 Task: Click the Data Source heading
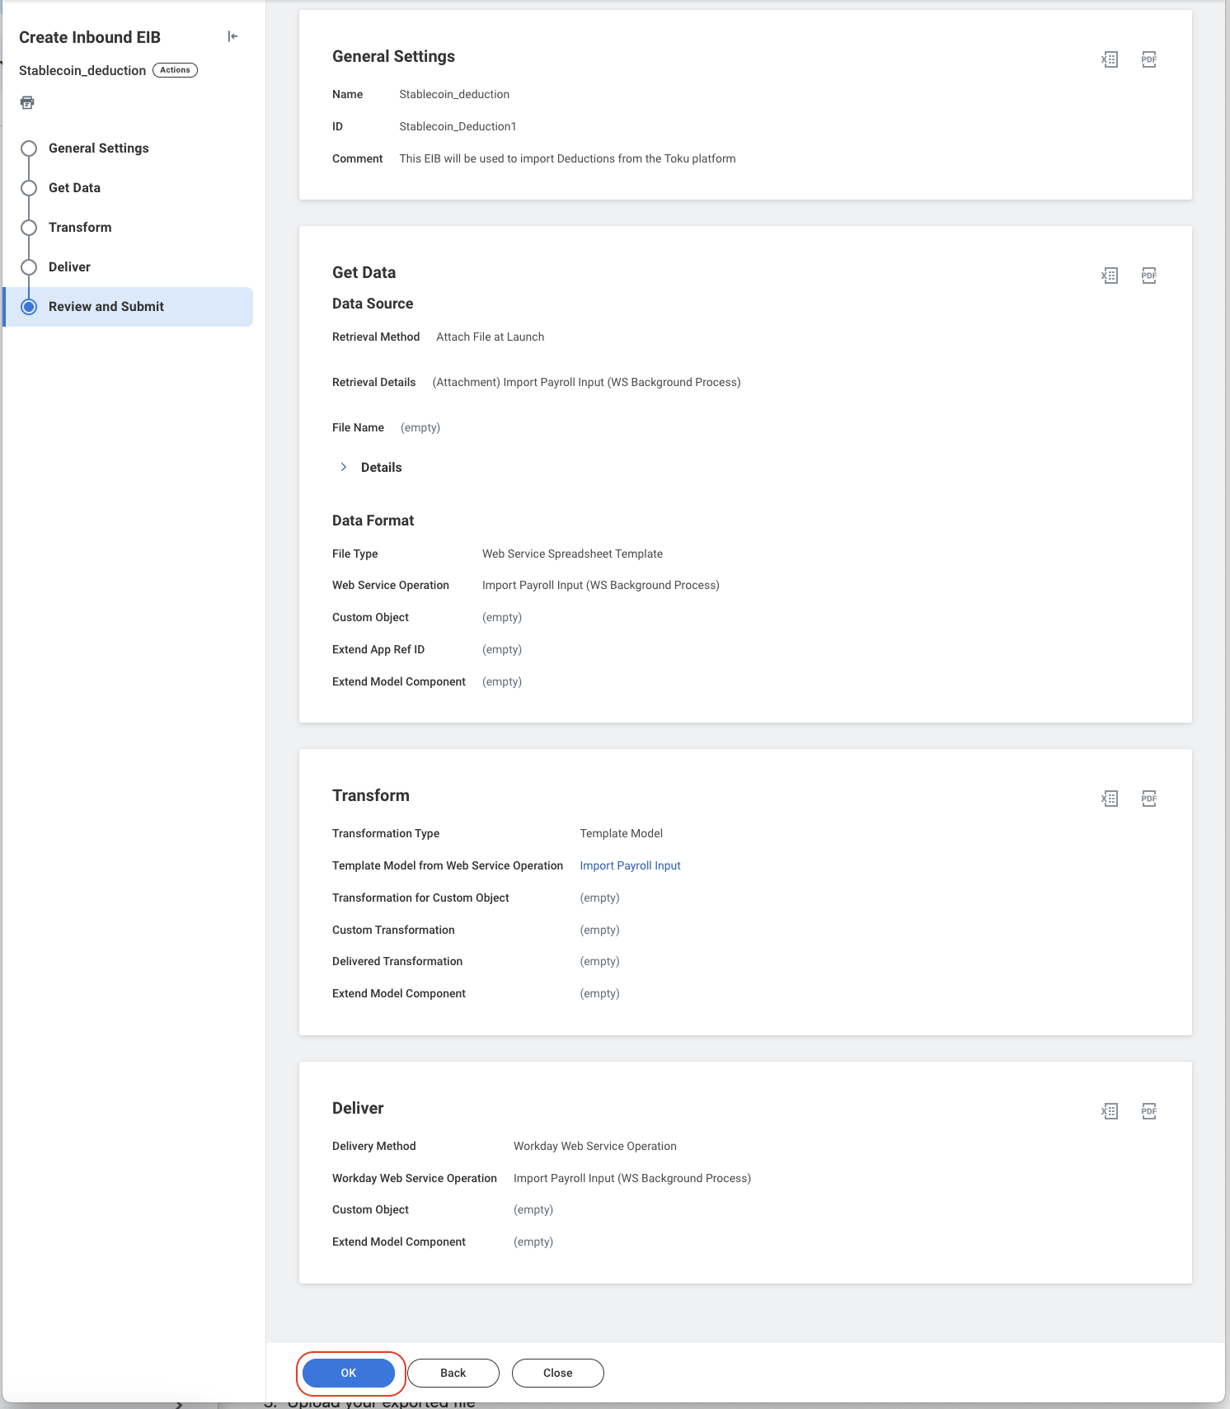tap(373, 304)
